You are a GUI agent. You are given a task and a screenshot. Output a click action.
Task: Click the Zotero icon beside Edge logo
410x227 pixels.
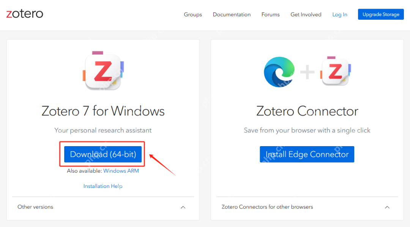335,71
